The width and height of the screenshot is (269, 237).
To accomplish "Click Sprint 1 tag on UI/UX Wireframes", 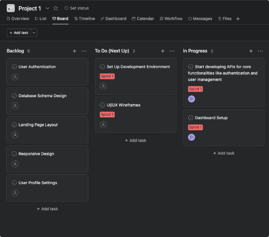I will point(107,114).
